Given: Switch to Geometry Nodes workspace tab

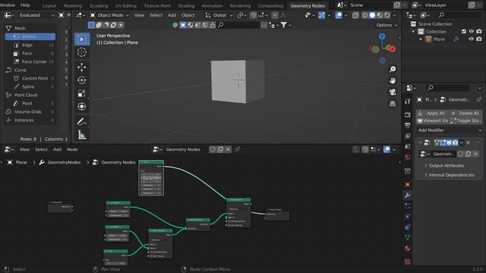Looking at the screenshot, I should coord(308,5).
